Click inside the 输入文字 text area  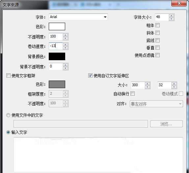coord(98,155)
